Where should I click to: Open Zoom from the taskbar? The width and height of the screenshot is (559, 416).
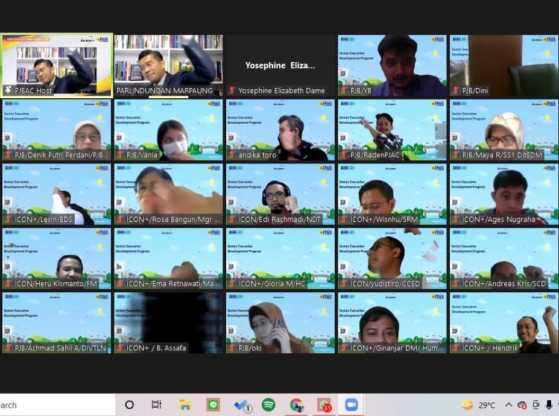(351, 405)
